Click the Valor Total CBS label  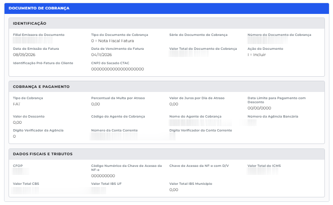26,184
